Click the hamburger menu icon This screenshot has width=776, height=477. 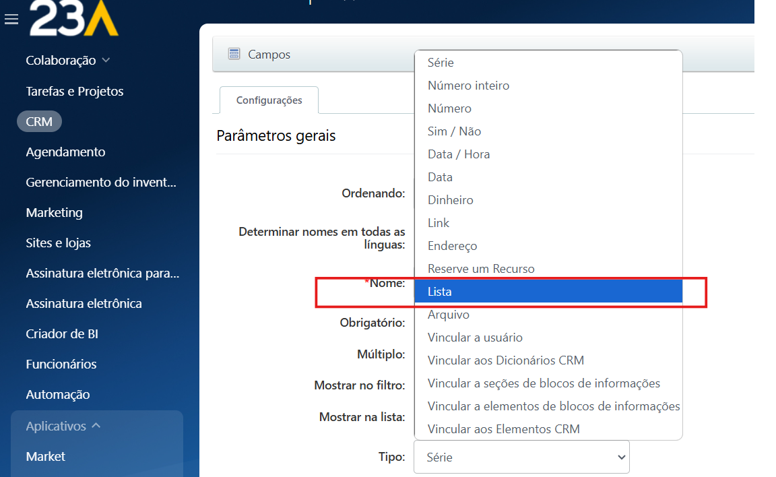pos(11,20)
